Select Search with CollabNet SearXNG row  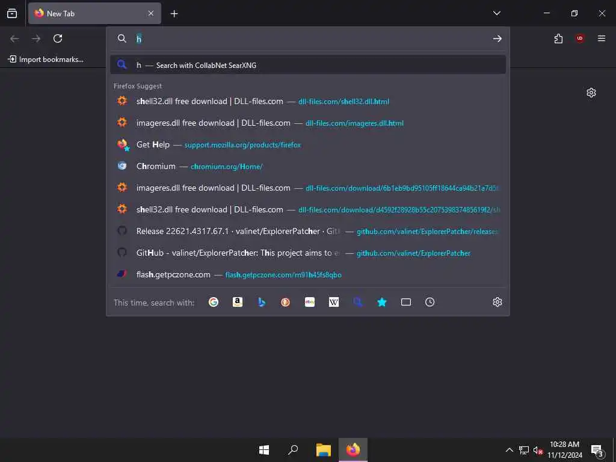(x=308, y=65)
